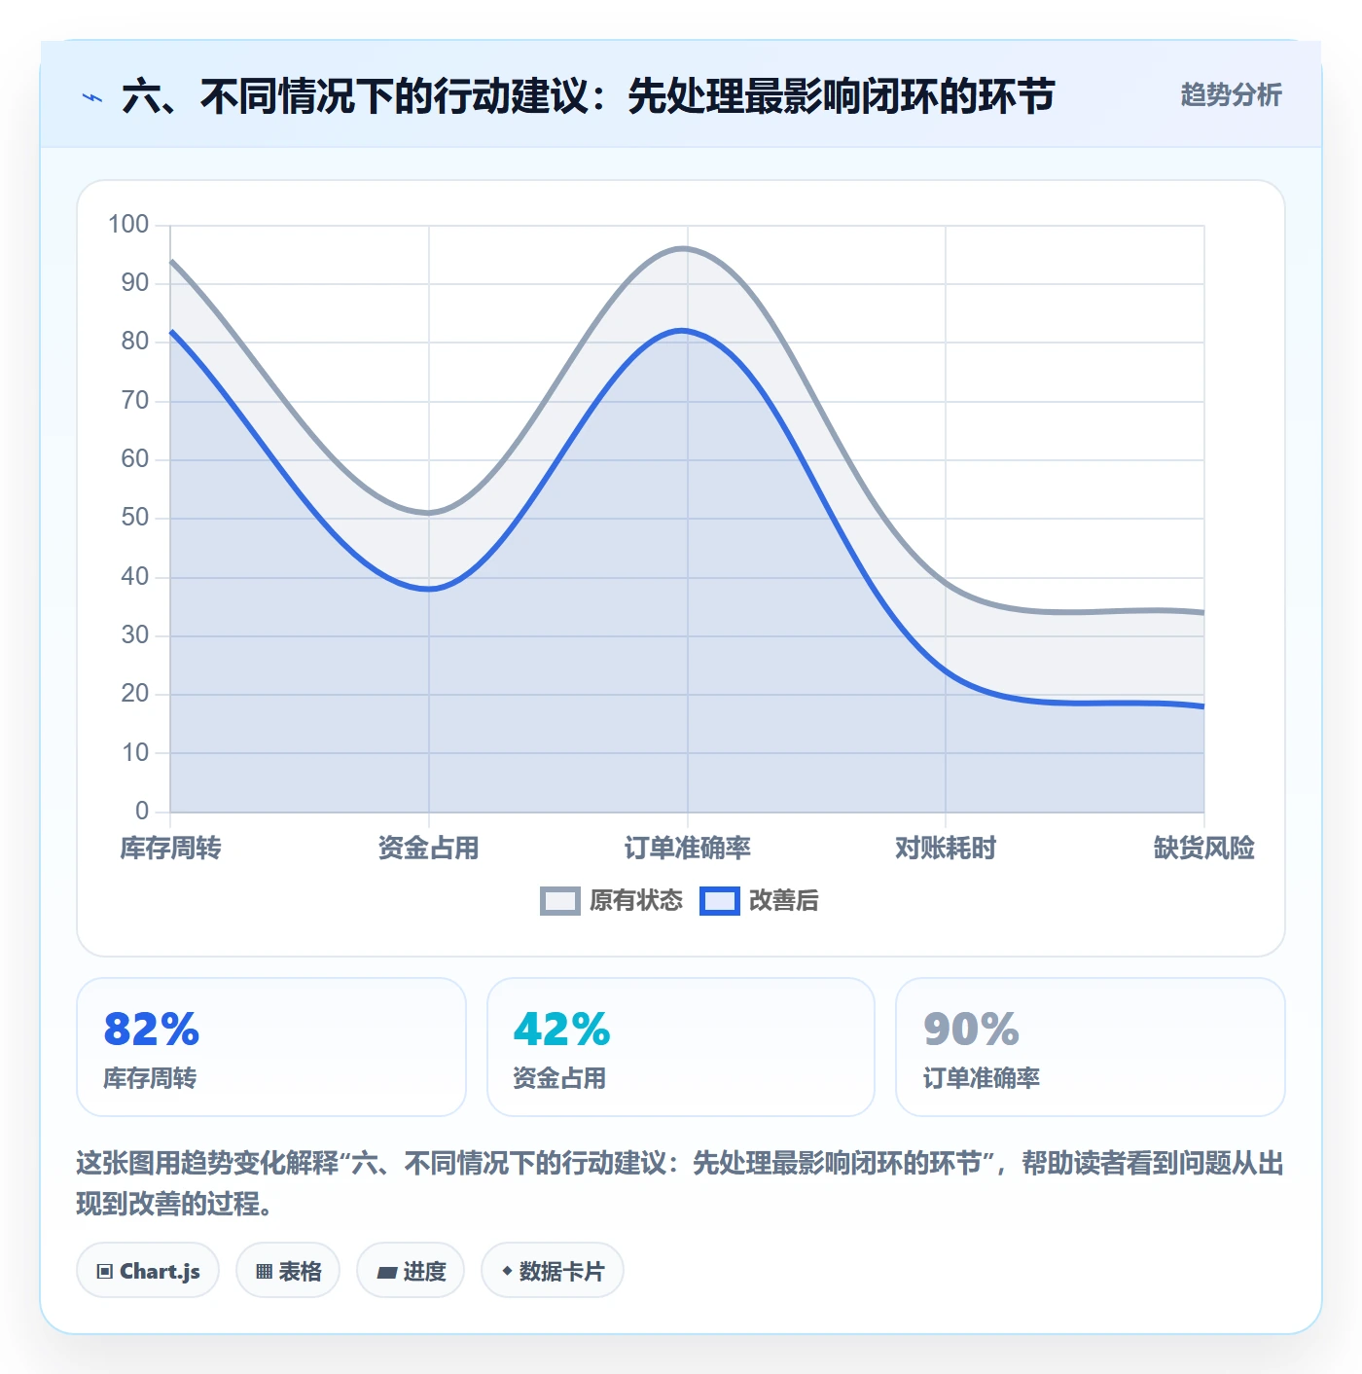Click the 资金占用 x-axis label
Viewport: 1362px width, 1374px height.
point(429,848)
